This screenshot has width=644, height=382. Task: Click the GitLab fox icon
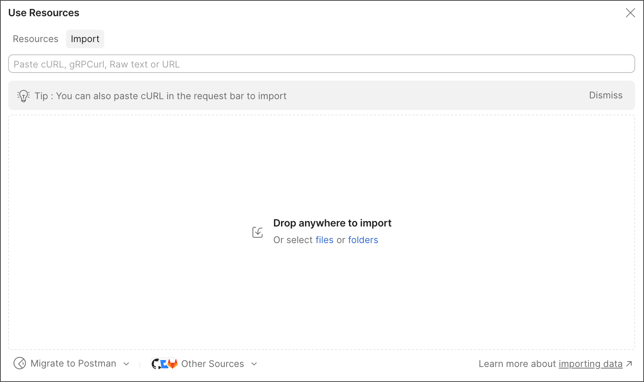tap(173, 363)
